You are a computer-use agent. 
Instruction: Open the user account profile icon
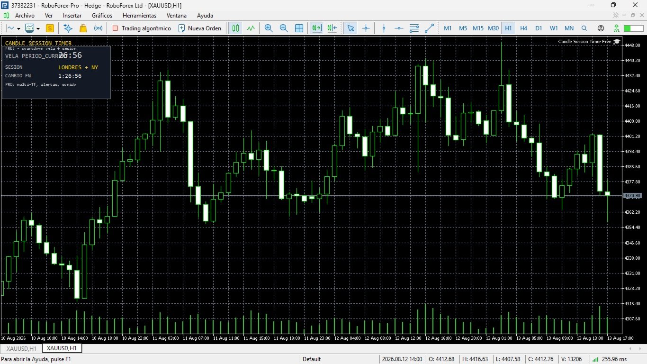pyautogui.click(x=601, y=28)
